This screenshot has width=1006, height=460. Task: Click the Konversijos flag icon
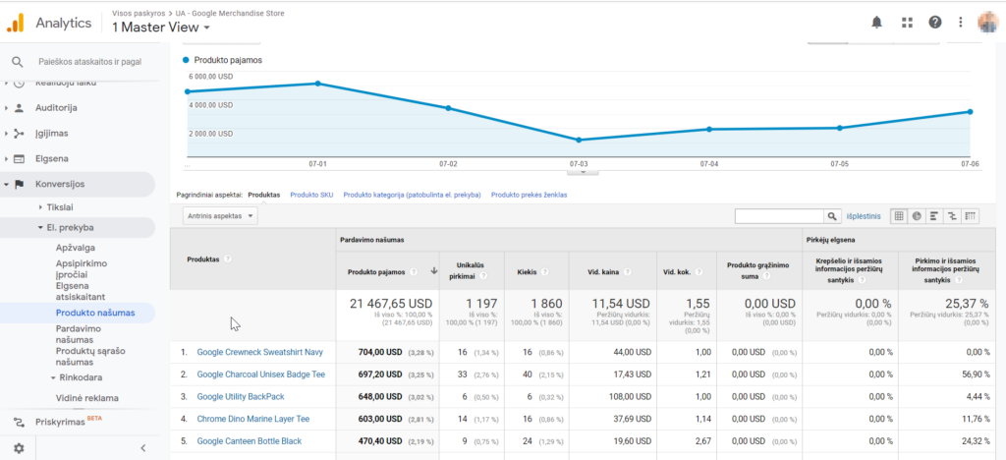coord(19,184)
